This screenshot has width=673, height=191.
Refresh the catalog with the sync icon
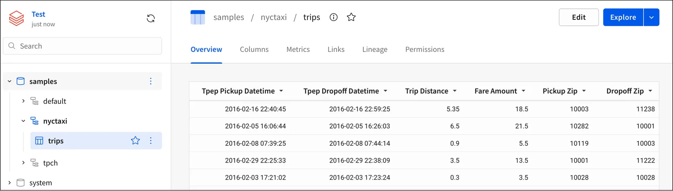pos(151,18)
